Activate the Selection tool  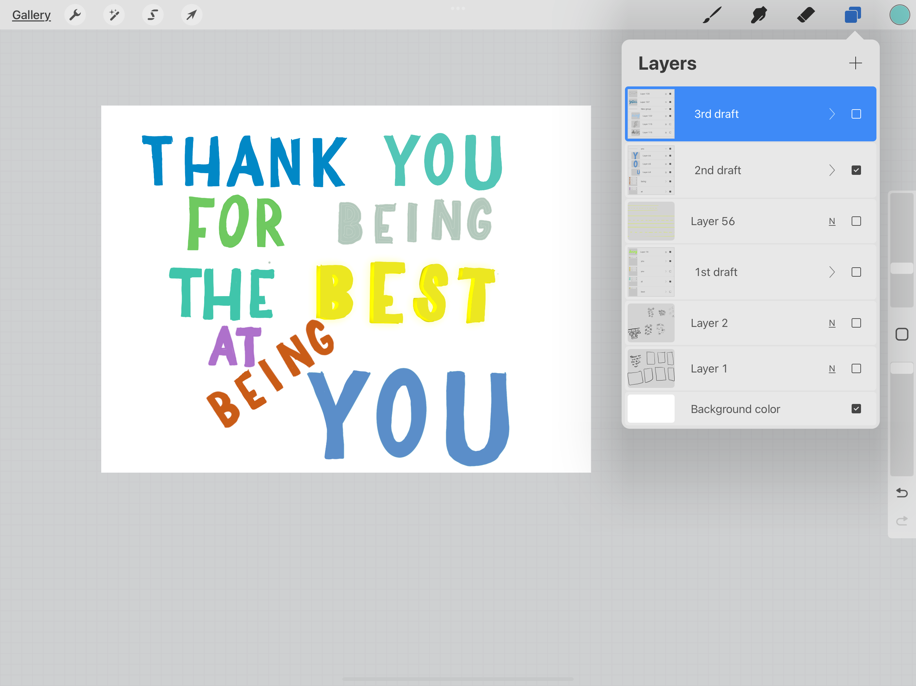click(153, 15)
